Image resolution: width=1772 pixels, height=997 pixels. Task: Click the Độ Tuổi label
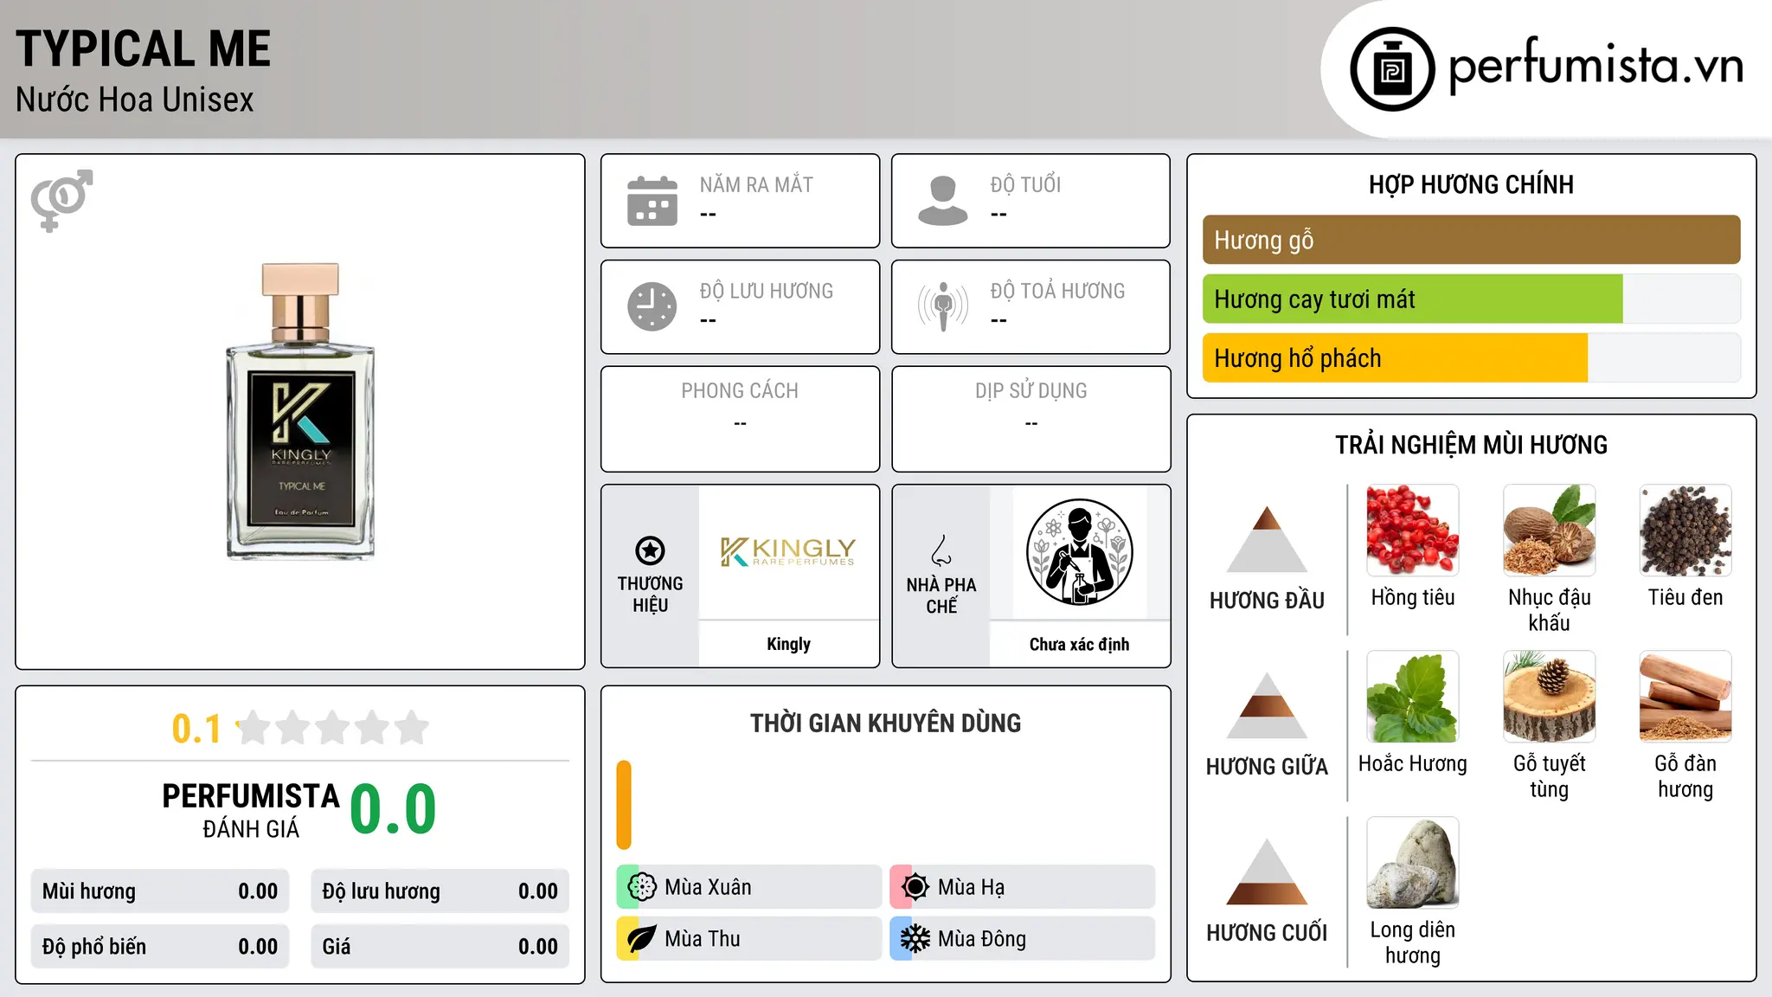click(x=1025, y=185)
